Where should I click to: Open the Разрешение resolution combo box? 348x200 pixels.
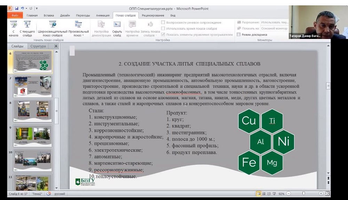tap(274, 22)
